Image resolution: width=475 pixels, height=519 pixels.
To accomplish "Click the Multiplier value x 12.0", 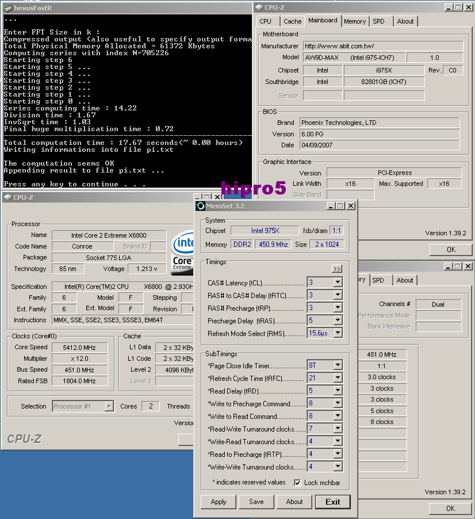I will point(79,358).
